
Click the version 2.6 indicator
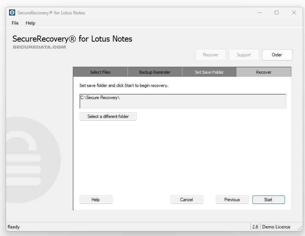click(x=255, y=227)
